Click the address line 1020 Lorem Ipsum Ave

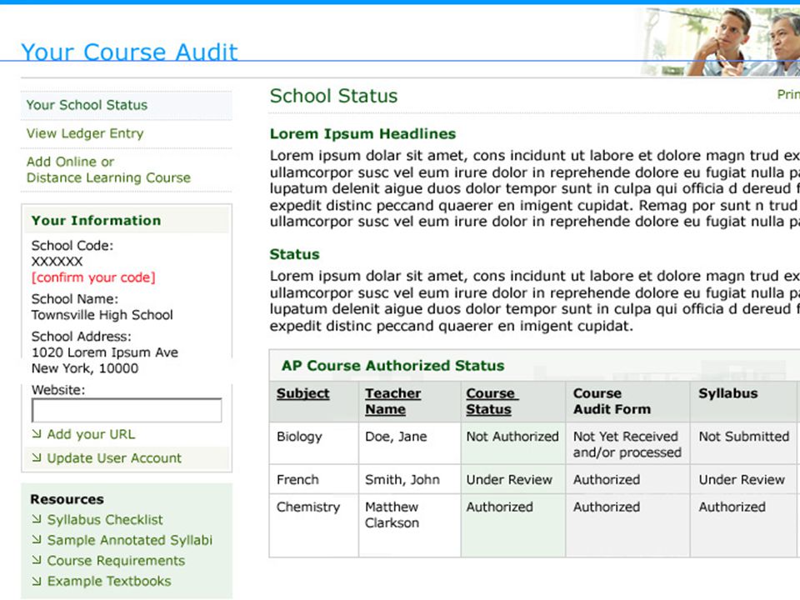[x=105, y=352]
